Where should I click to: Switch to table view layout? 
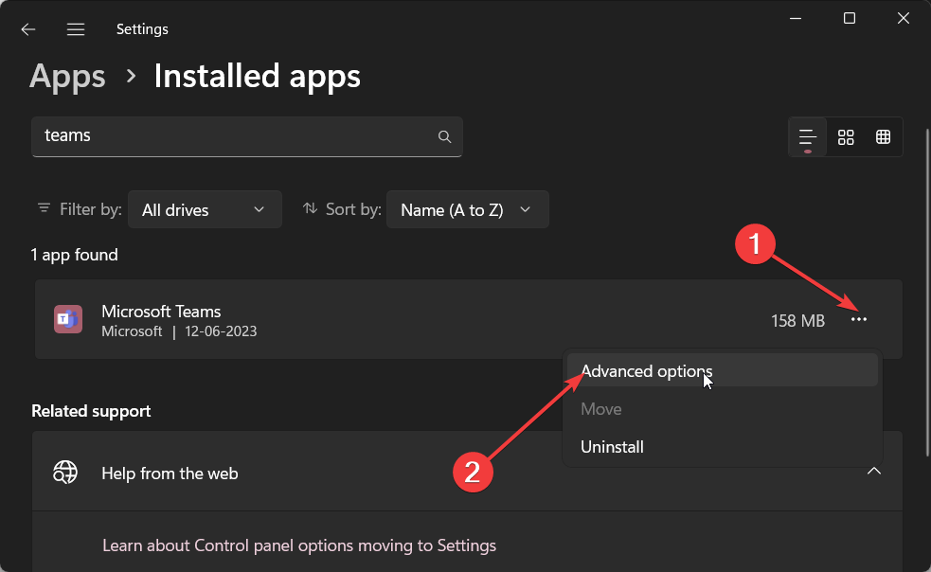coord(883,137)
